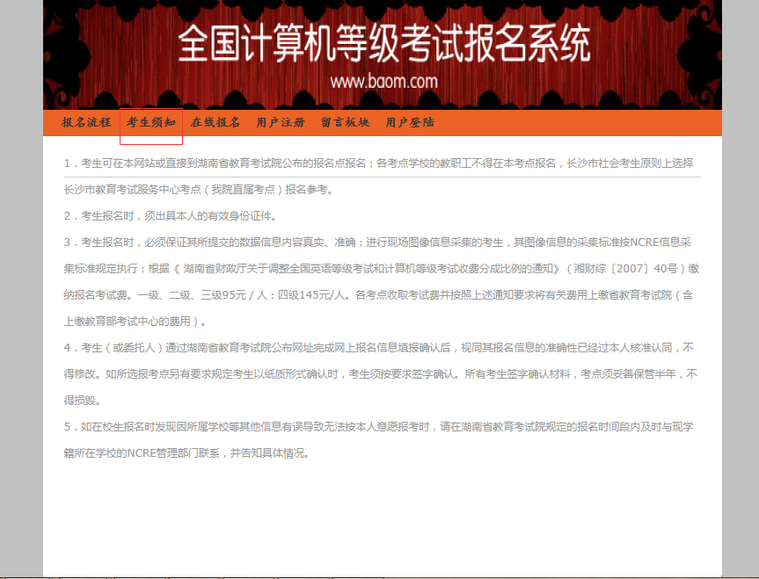This screenshot has height=579, width=759.
Task: Go to 在线报名 in the navigation bar
Action: point(215,122)
